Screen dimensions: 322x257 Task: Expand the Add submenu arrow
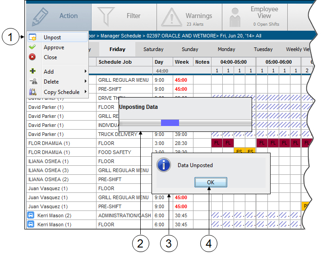click(85, 71)
